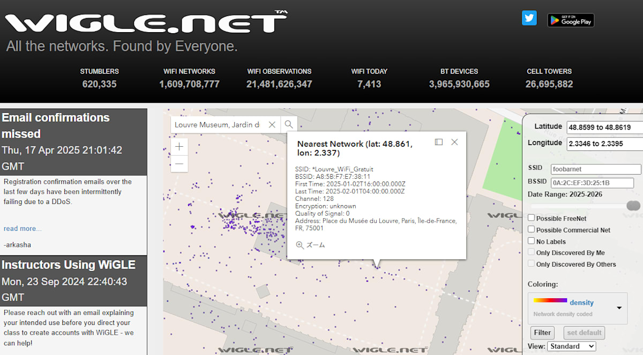The width and height of the screenshot is (643, 355).
Task: Zoom out on the map
Action: [180, 163]
